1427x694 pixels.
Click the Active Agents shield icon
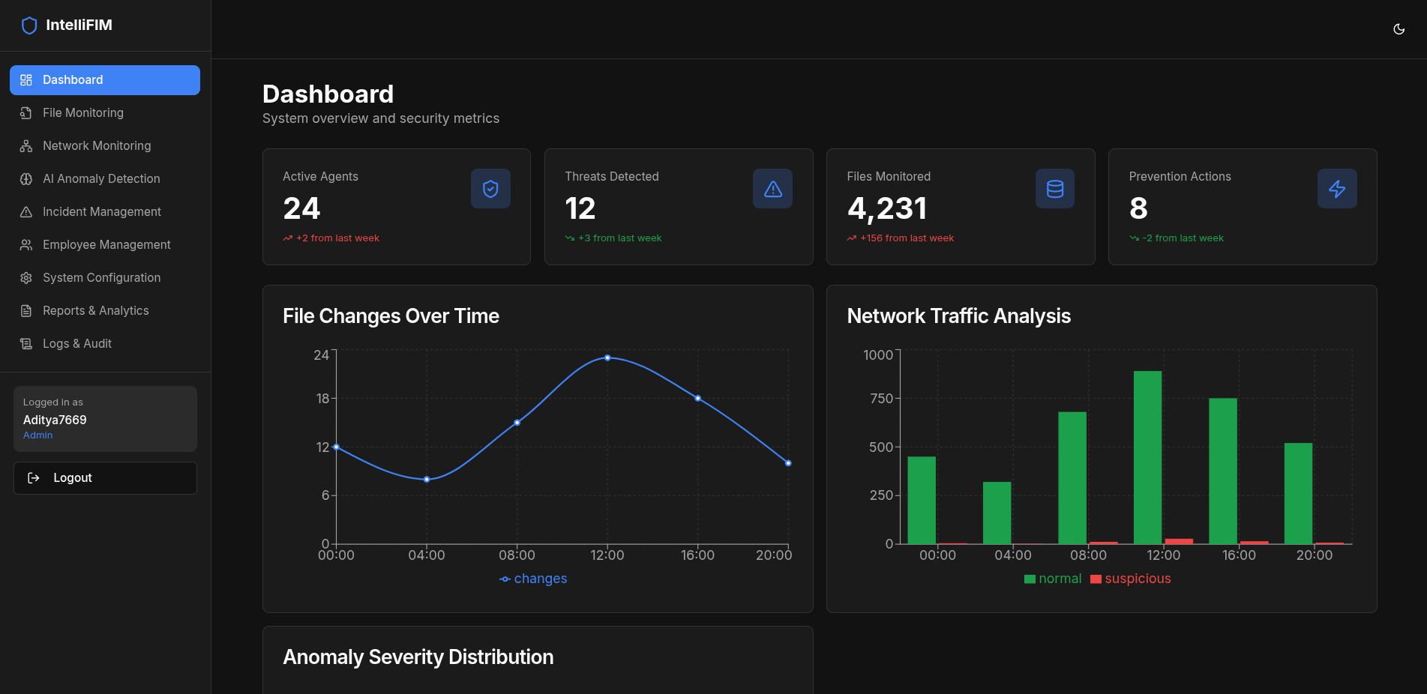pos(490,189)
